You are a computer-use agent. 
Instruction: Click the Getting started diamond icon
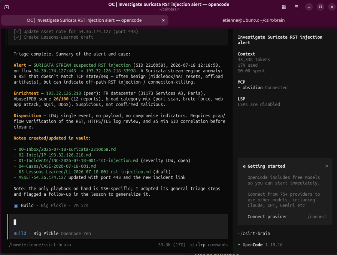click(245, 166)
